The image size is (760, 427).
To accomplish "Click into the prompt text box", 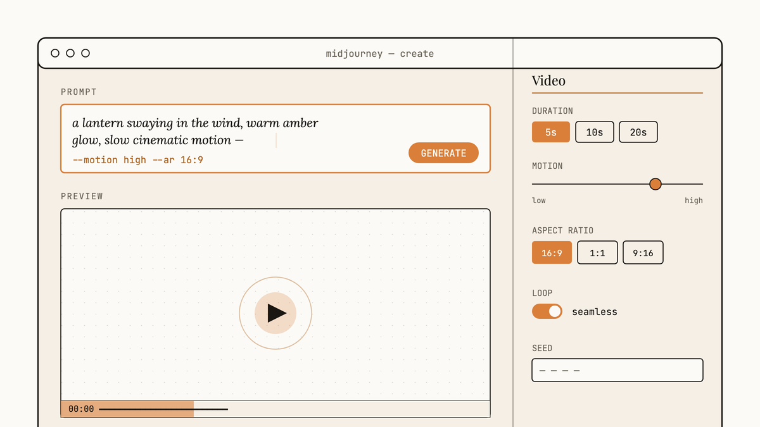I will pos(275,139).
